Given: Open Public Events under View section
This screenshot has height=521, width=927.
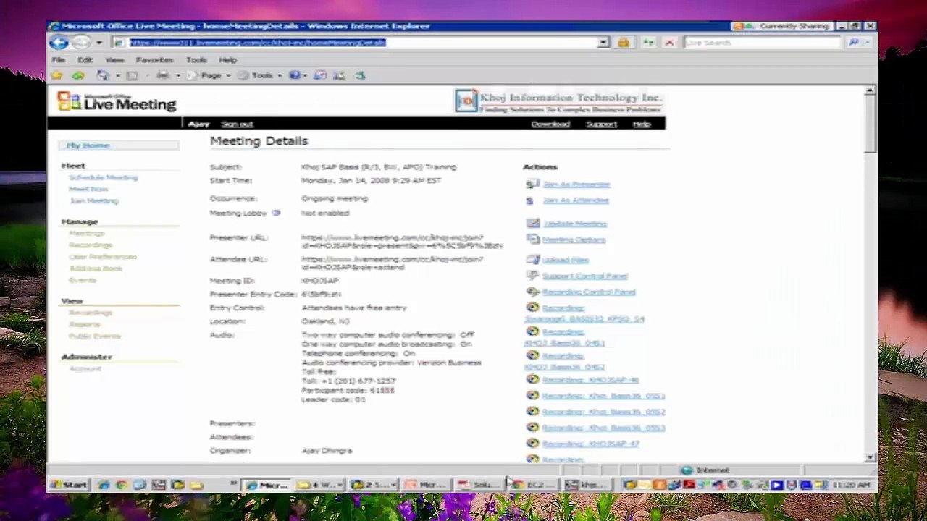Looking at the screenshot, I should (95, 336).
